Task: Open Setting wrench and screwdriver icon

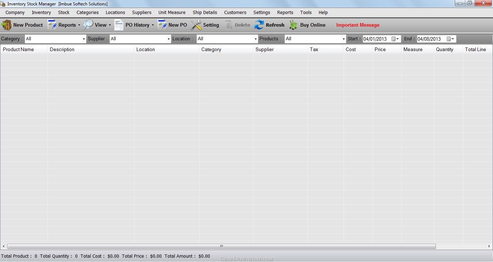Action: click(196, 25)
